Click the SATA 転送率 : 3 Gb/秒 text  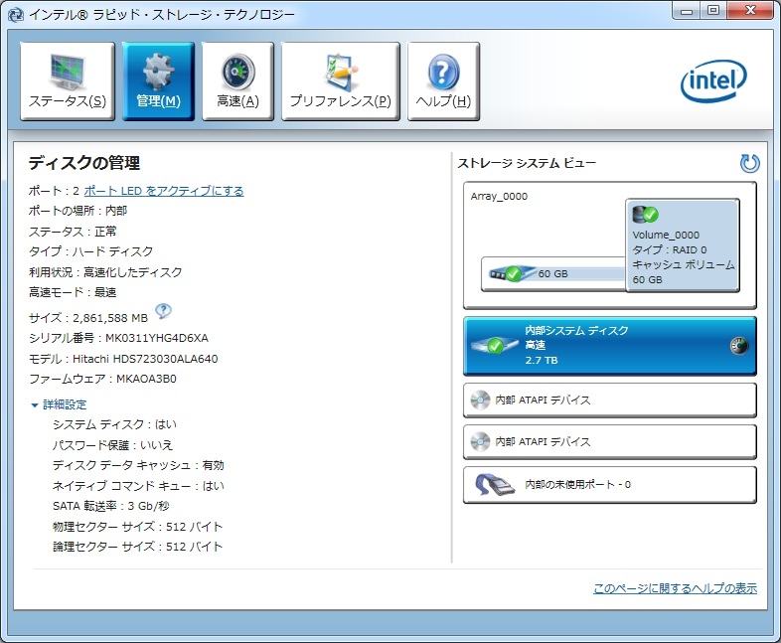(111, 506)
